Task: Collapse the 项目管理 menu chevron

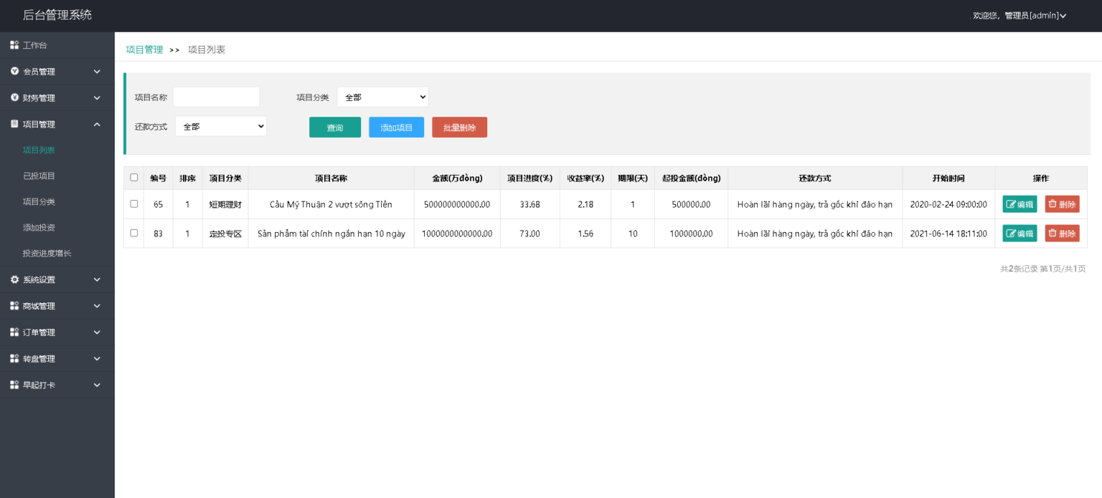Action: [x=97, y=124]
